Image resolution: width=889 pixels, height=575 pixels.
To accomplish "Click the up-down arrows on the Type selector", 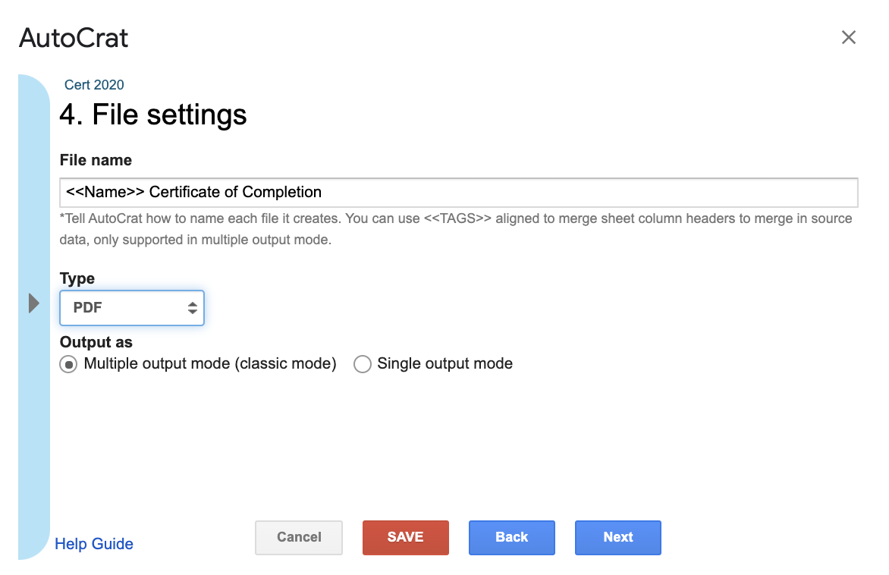I will click(x=192, y=308).
